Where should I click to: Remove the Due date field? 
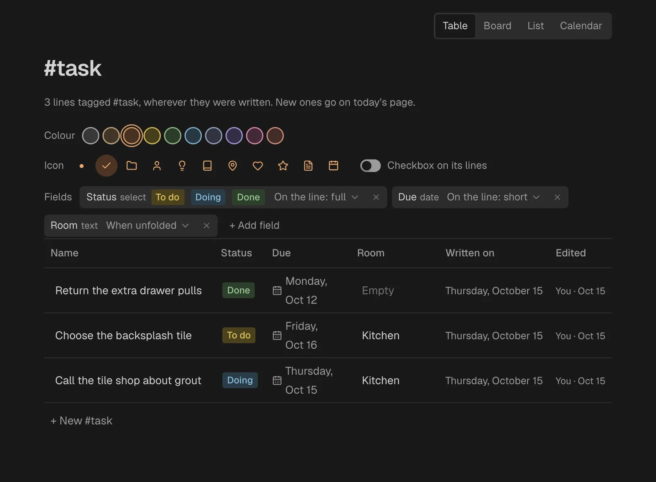(x=557, y=197)
